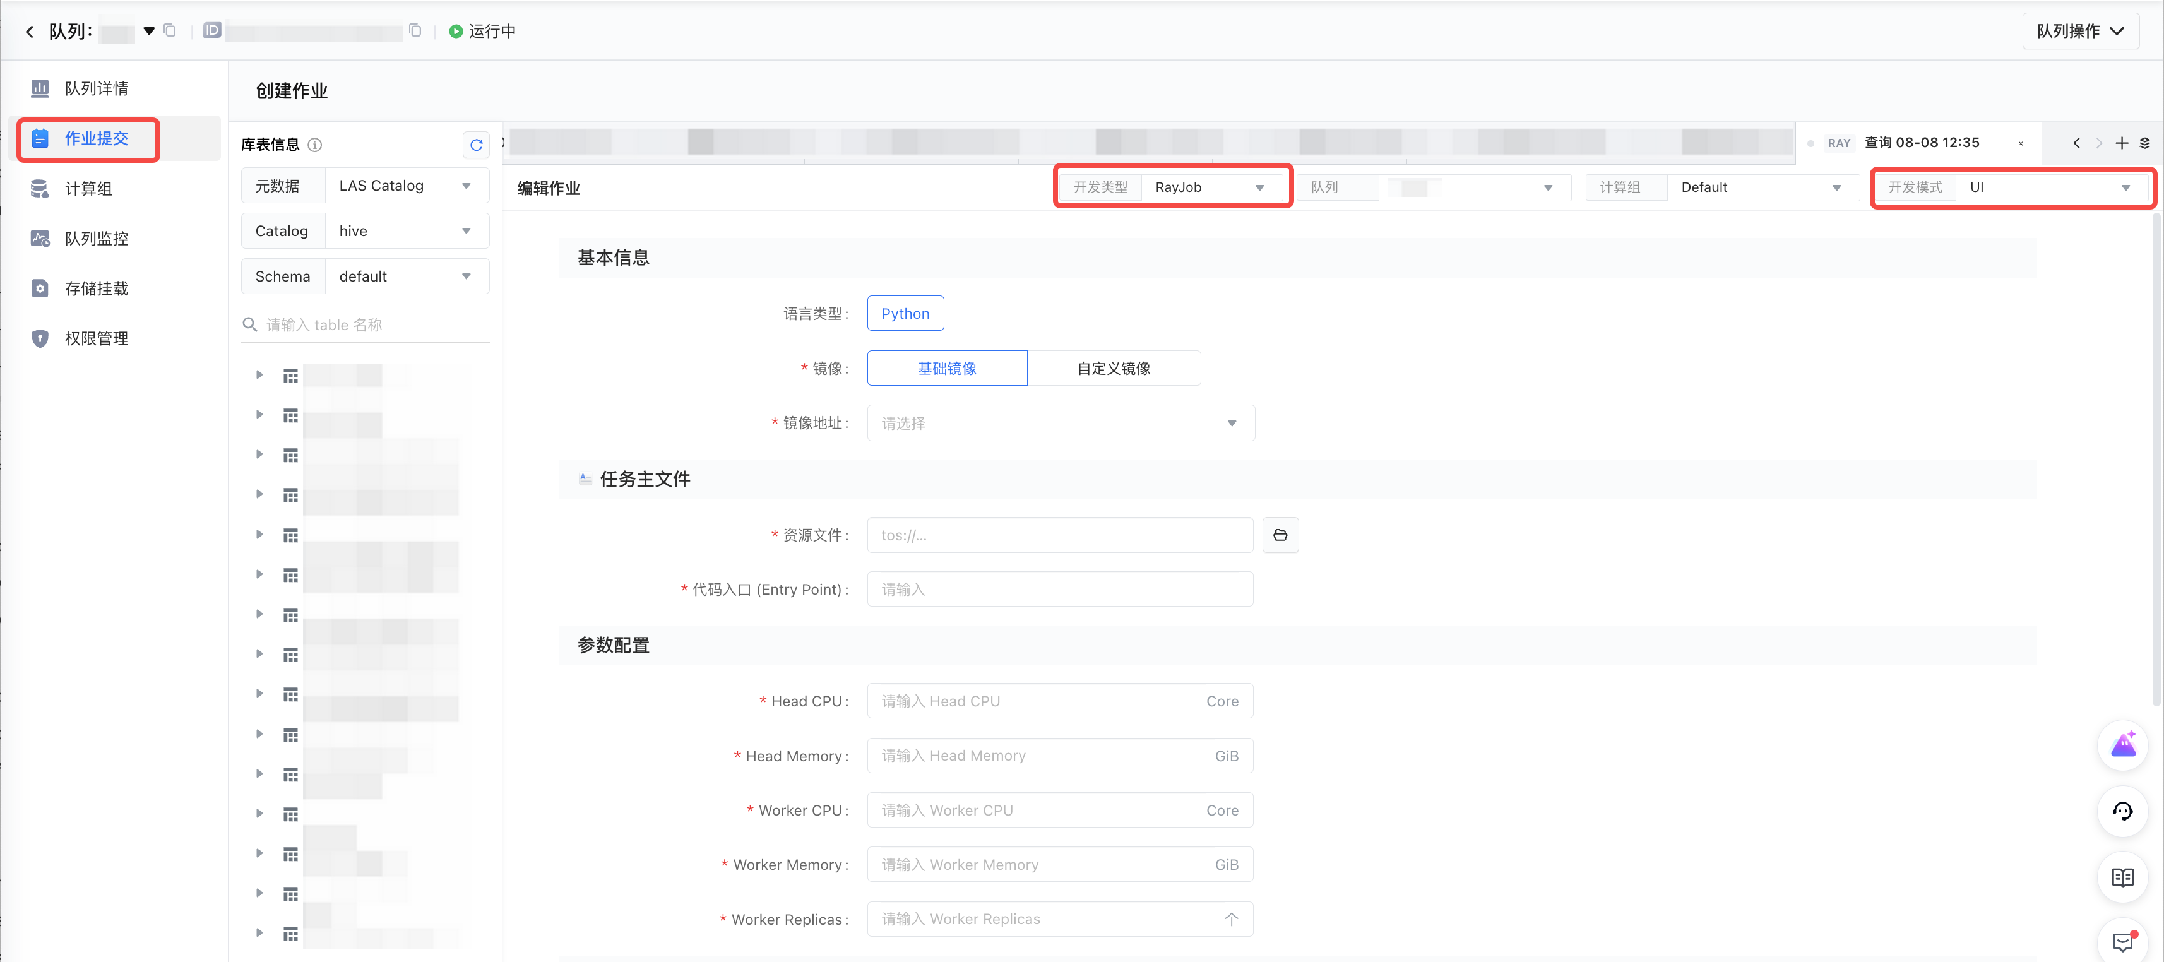
Task: Open the 队列操作 button menu
Action: point(2079,31)
